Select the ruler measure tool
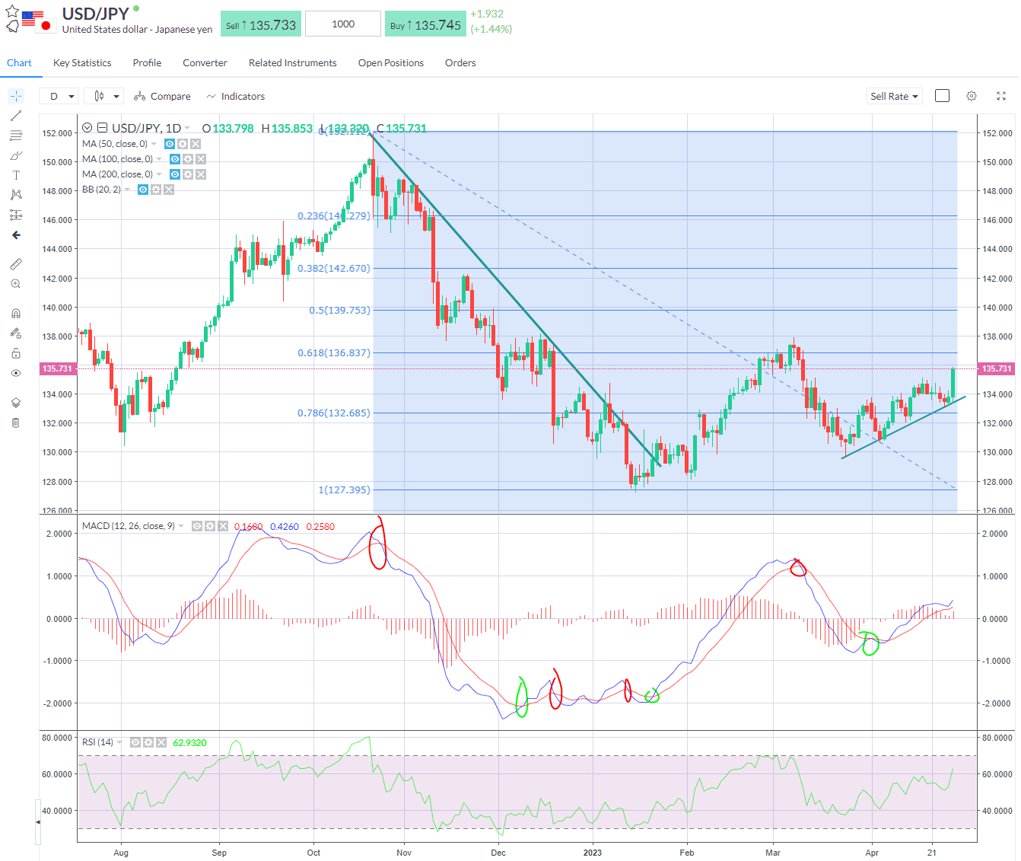The width and height of the screenshot is (1021, 861). point(16,264)
